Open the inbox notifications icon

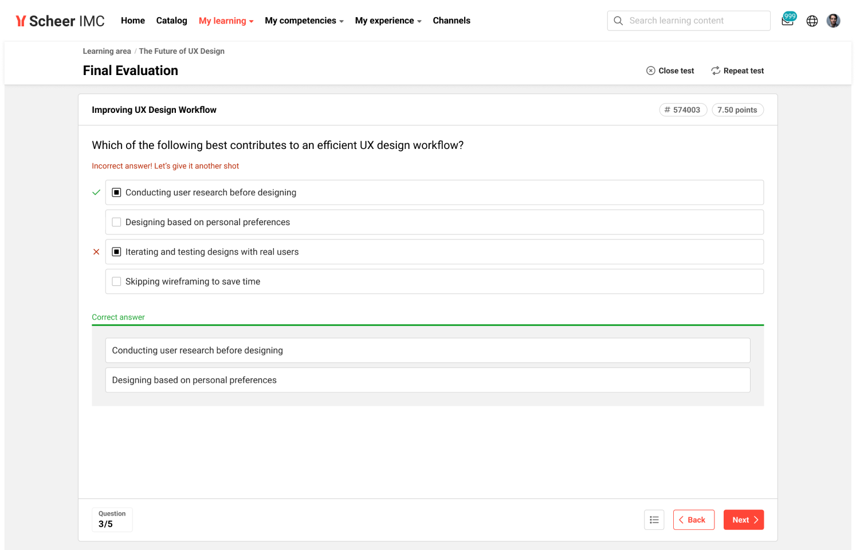click(788, 21)
